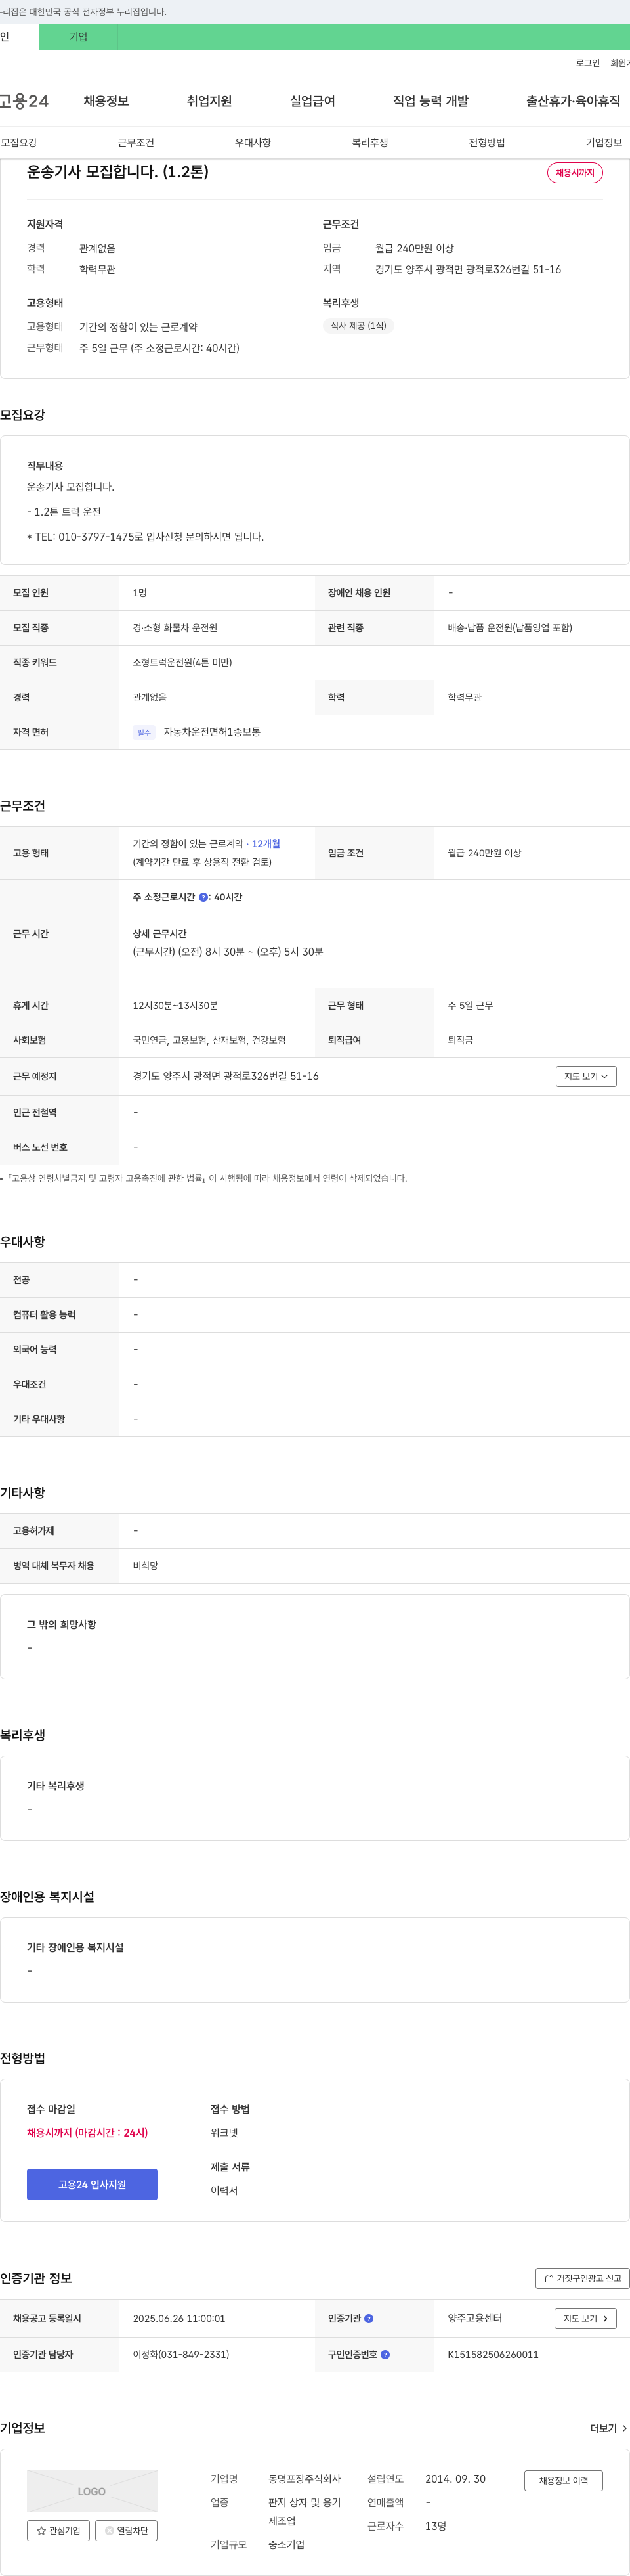630x2576 pixels.
Task: Open 지도 보기 for 양주고용센터
Action: pos(585,2318)
